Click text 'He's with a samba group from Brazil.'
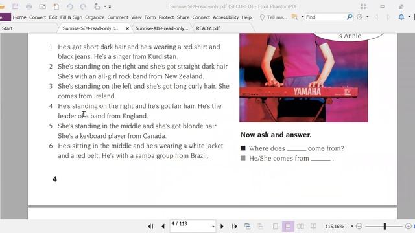Image resolution: width=415 pixels, height=233 pixels. pyautogui.click(x=155, y=155)
